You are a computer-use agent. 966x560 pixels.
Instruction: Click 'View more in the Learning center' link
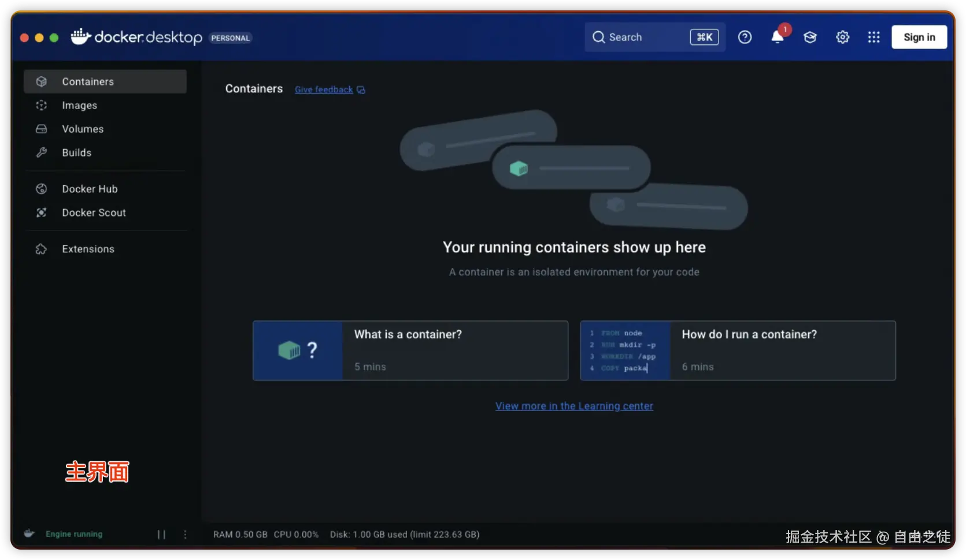pos(574,406)
